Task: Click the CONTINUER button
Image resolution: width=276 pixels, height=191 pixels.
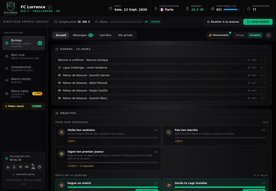Action: coord(258,22)
